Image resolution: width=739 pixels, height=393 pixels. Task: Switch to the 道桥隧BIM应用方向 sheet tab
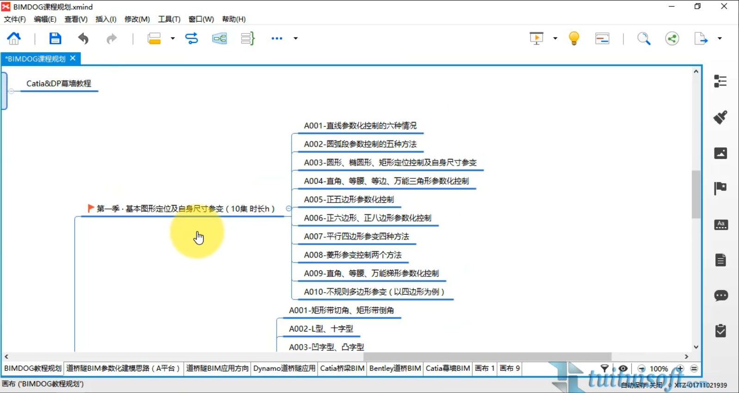point(217,368)
